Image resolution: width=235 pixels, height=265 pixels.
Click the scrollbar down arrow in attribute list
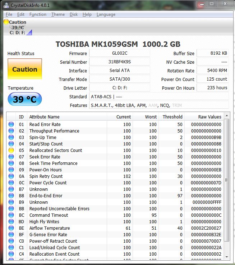tap(227, 257)
